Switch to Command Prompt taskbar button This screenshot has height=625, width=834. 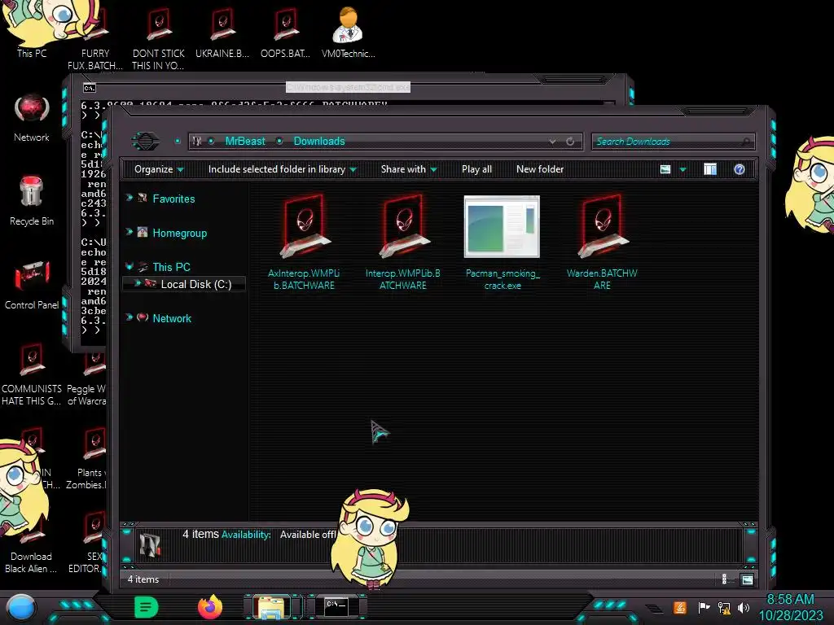[x=336, y=606]
